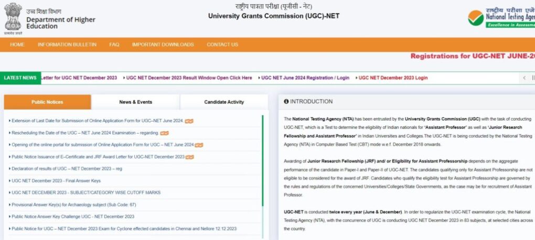This screenshot has width=535, height=240.
Task: Click the new badge after Opening of online portal notice
Action: [x=199, y=145]
